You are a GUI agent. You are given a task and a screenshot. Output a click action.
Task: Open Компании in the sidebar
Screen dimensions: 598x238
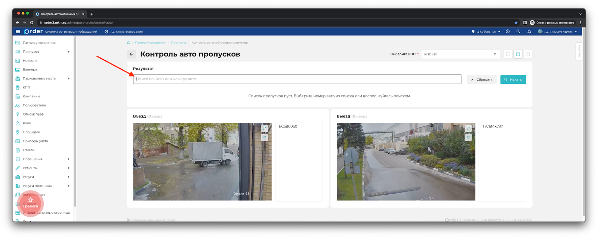[x=31, y=96]
